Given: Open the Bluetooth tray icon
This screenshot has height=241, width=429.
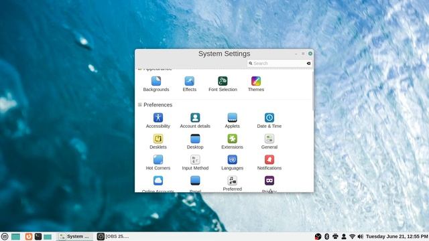Looking at the screenshot, I should click(326, 236).
